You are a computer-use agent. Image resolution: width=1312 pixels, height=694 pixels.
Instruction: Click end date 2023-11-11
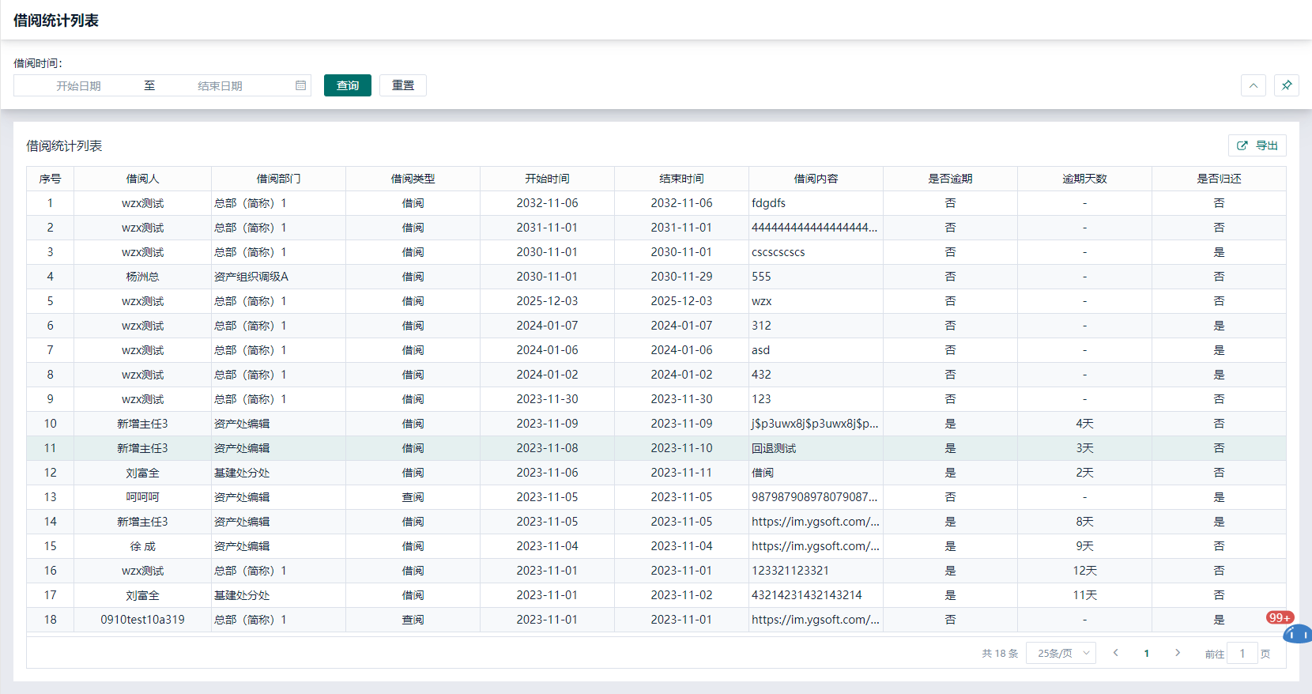681,473
